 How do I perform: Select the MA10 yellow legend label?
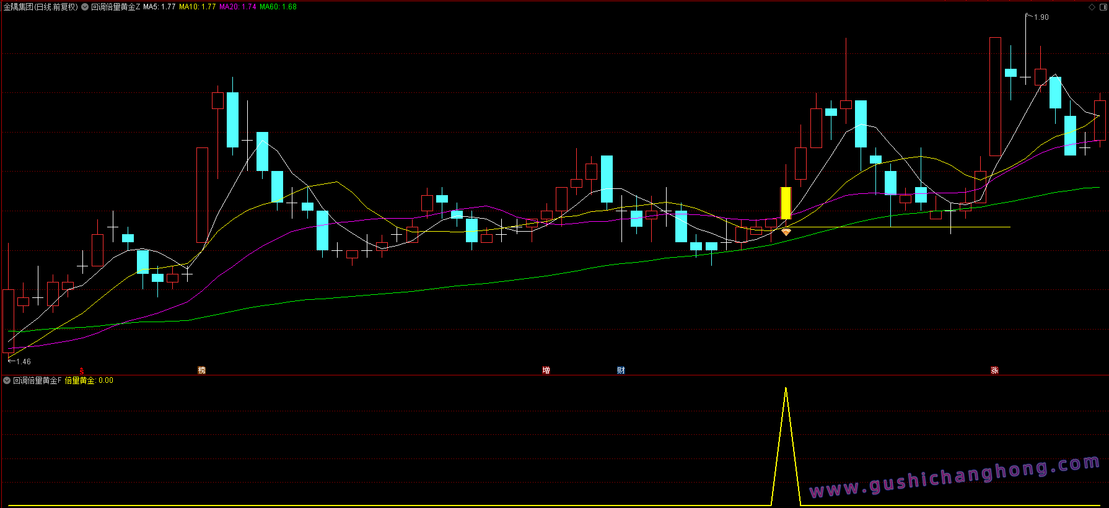point(197,7)
